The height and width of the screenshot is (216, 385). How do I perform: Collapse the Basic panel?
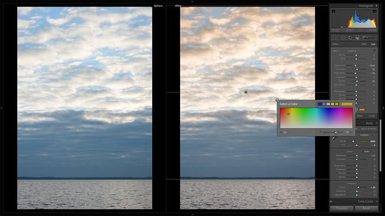376,123
